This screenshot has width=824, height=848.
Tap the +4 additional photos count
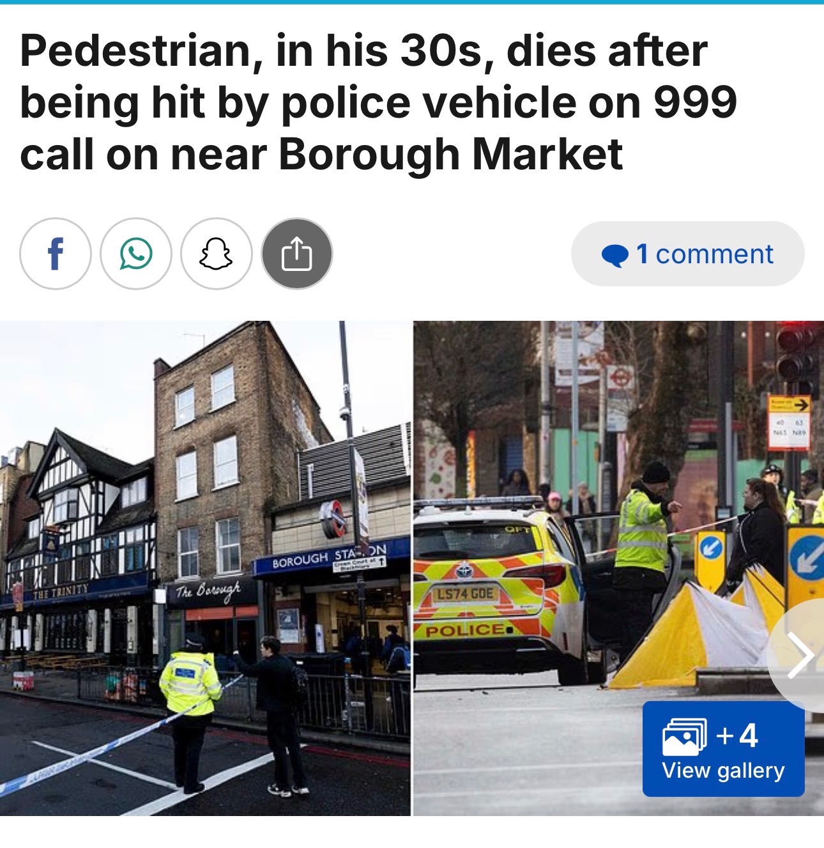pos(737,736)
